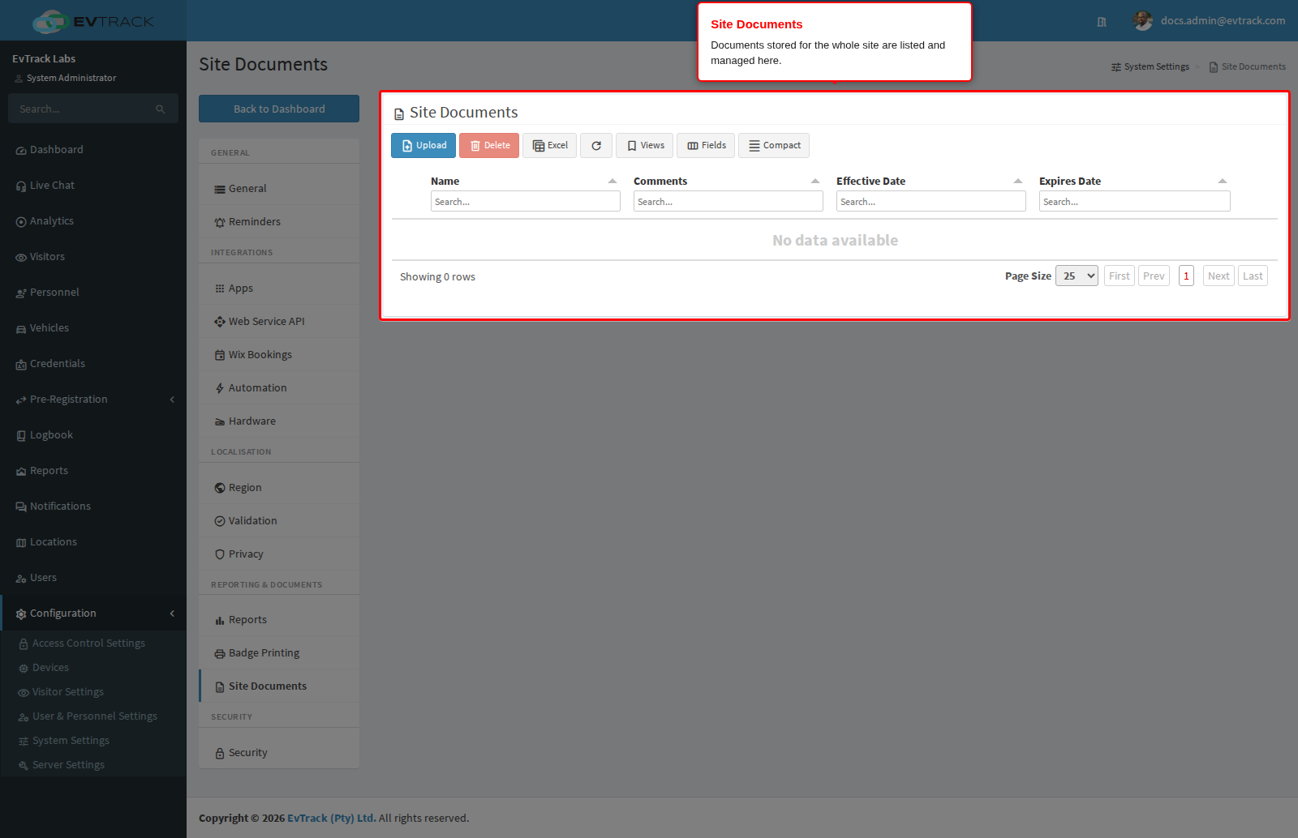The image size is (1298, 838).
Task: Click the Notifications icon in the sidebar
Action: (21, 507)
